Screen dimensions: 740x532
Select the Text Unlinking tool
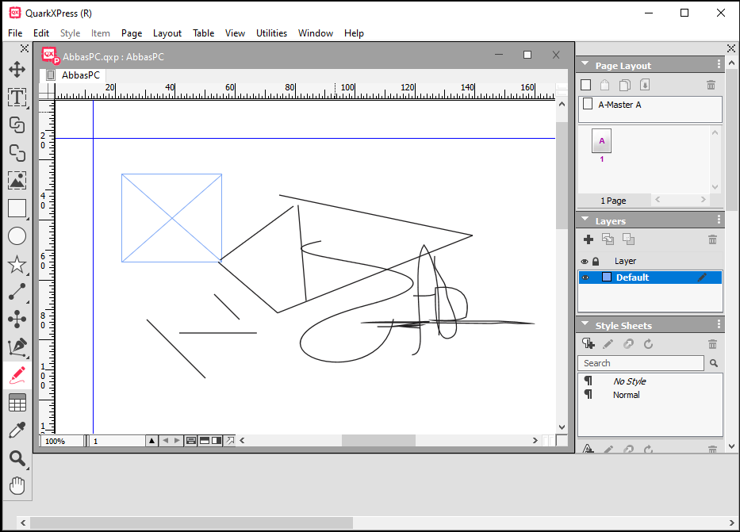17,153
